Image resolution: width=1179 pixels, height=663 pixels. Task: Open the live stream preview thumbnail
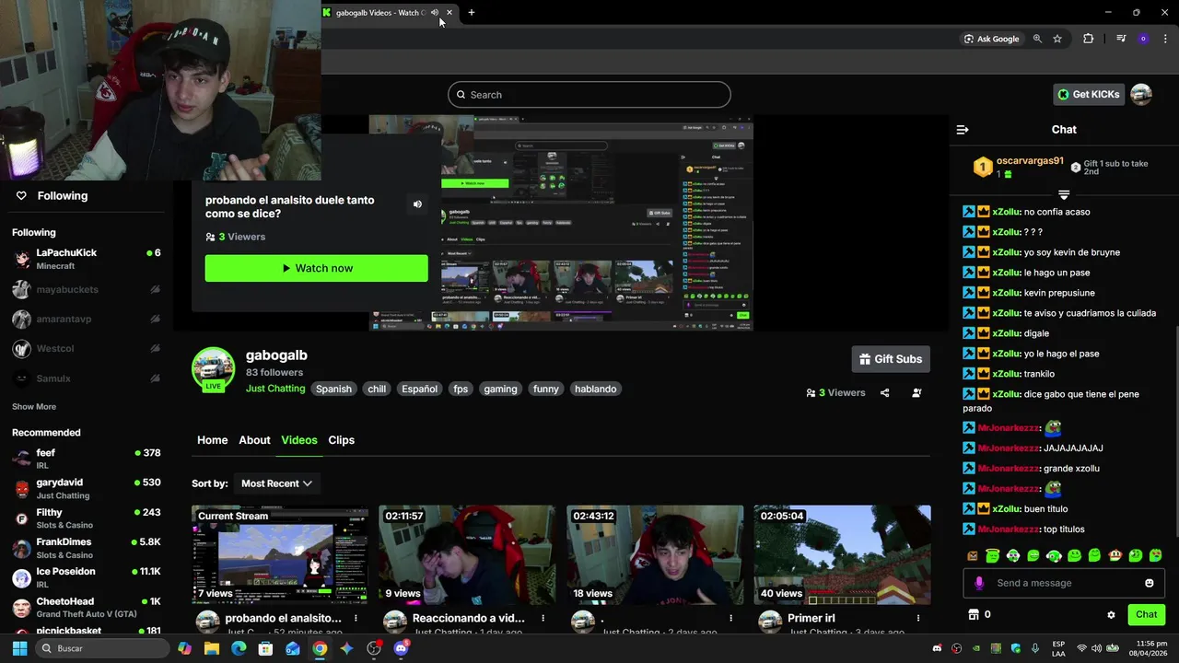coord(561,223)
